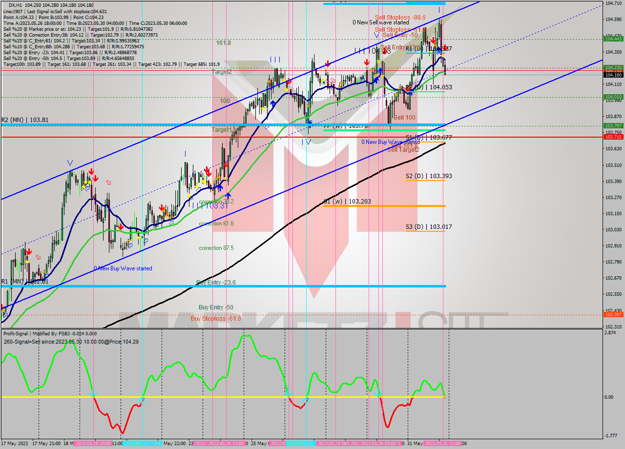Click the 'correction 38.2' label
Screen dimensions: 625x449
point(216,201)
